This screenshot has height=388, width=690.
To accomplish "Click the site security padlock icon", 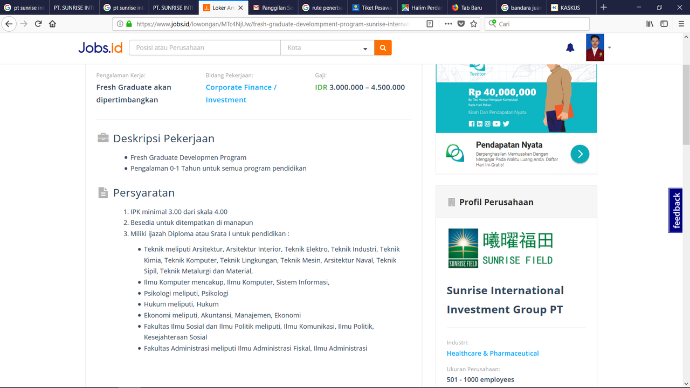I will 128,24.
